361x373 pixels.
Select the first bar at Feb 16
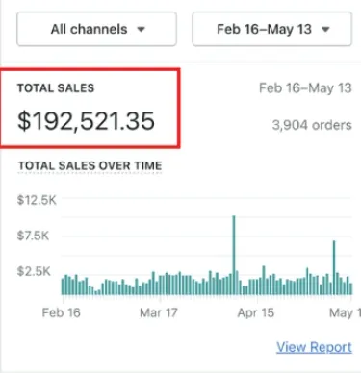pos(63,286)
